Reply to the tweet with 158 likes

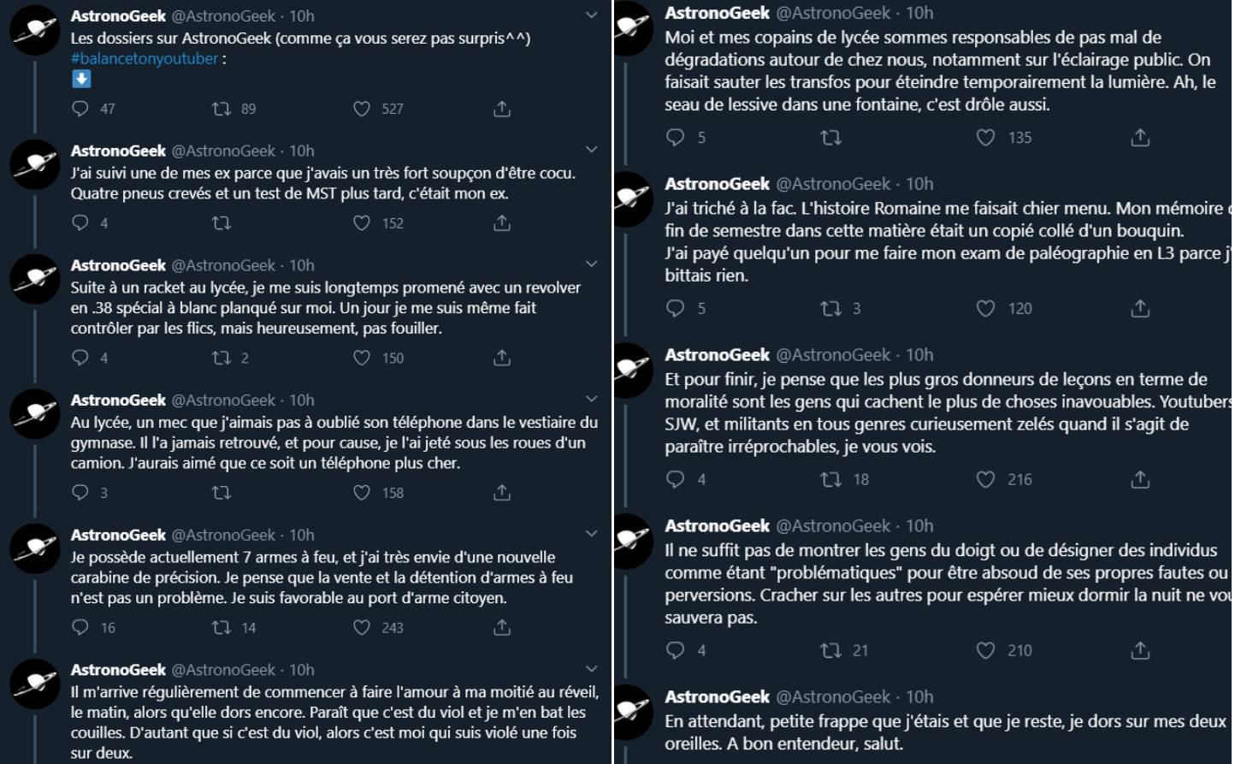[80, 493]
